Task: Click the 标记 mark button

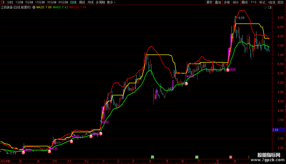Action: point(262,2)
